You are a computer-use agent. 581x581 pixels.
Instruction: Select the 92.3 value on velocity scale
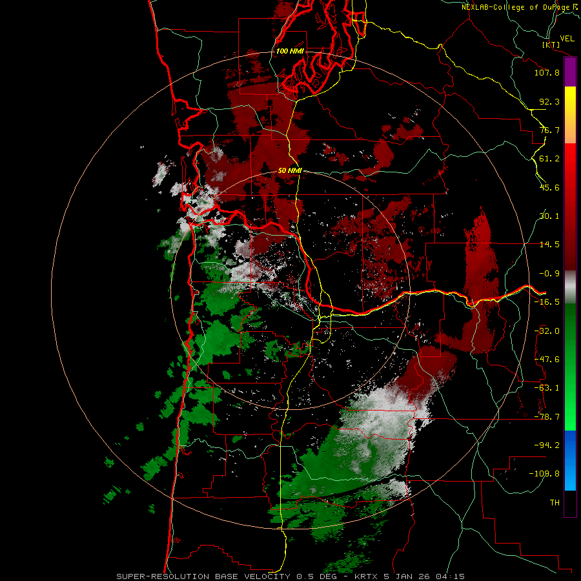pyautogui.click(x=549, y=101)
